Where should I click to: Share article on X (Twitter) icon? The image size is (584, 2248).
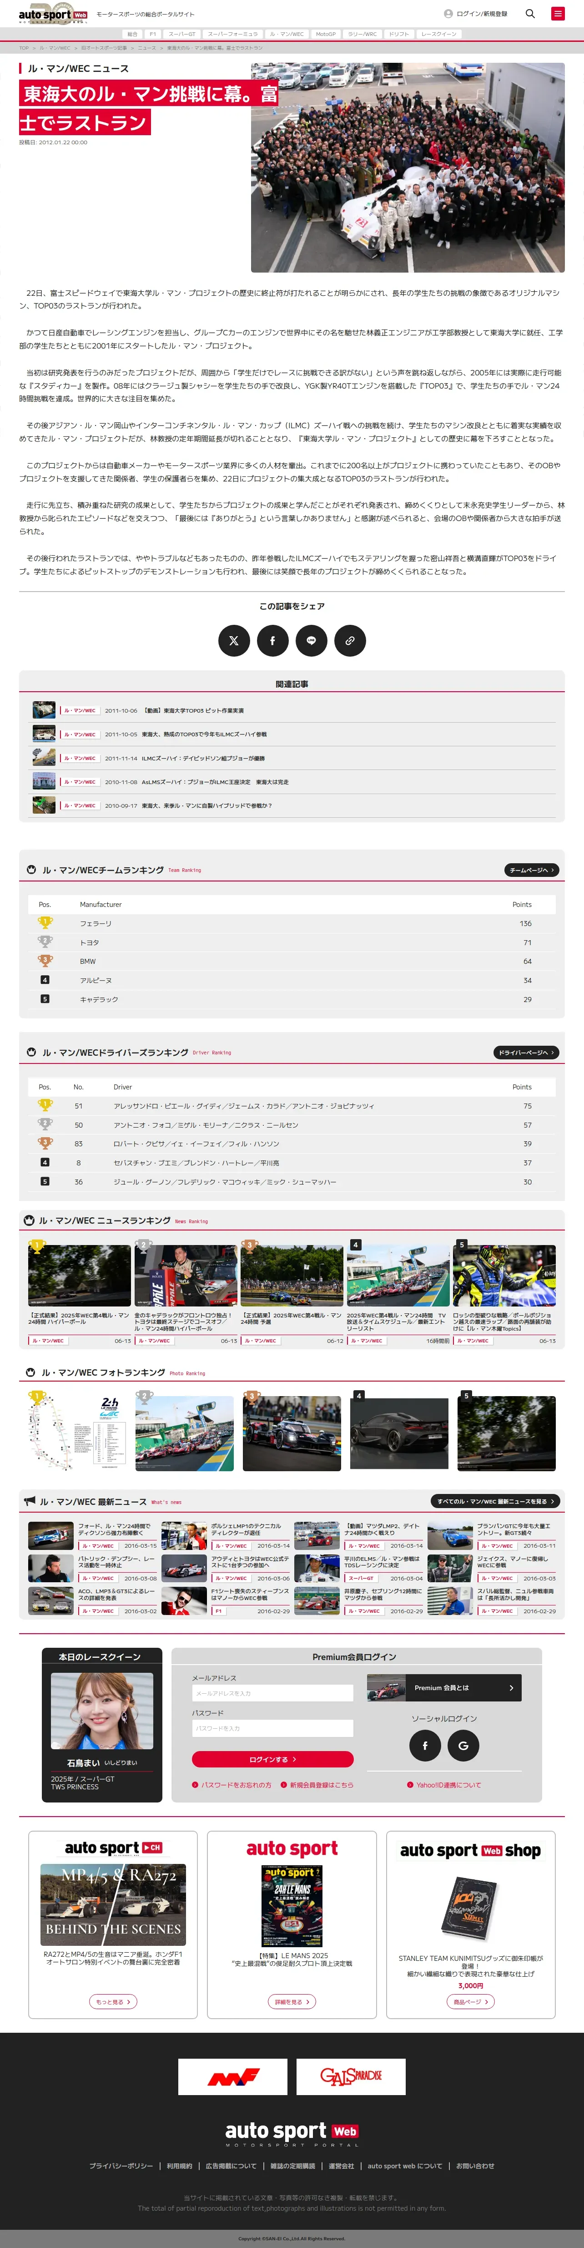pos(234,641)
